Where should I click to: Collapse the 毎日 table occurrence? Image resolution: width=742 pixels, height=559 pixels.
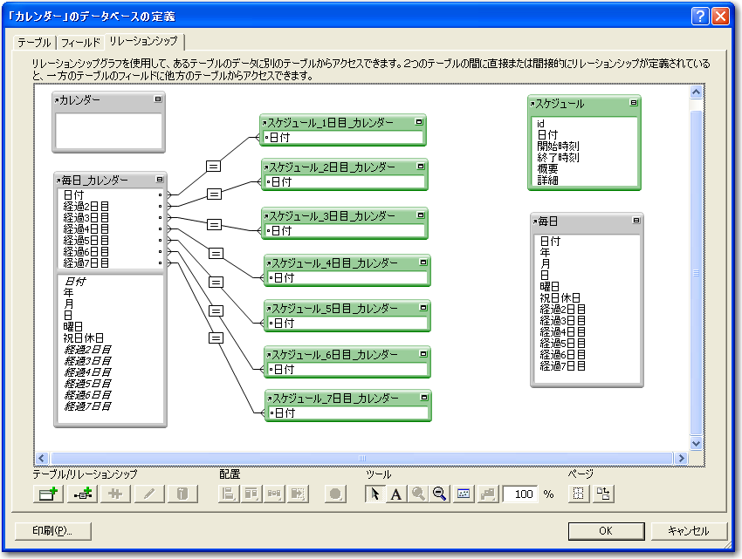pyautogui.click(x=636, y=221)
